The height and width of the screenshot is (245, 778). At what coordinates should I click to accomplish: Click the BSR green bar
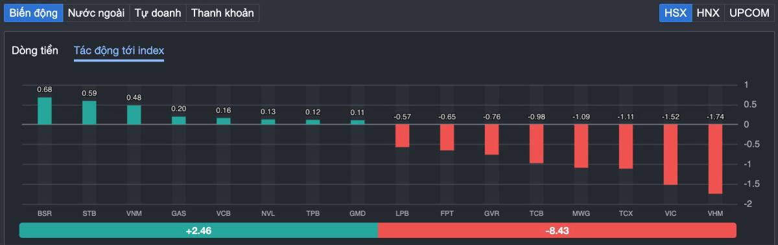coord(45,111)
